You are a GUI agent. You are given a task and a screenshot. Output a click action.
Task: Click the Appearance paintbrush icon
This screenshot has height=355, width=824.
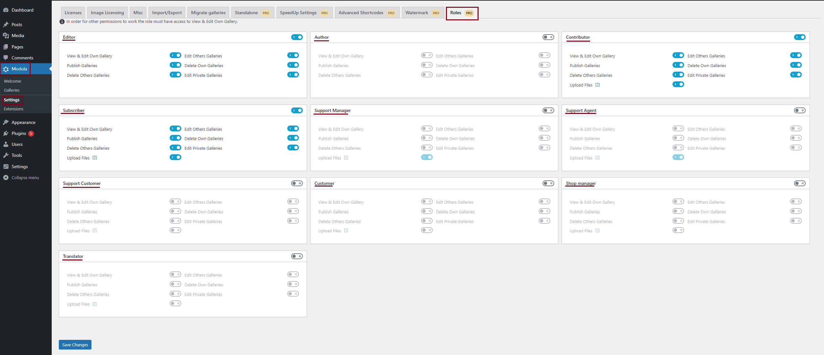pyautogui.click(x=6, y=122)
